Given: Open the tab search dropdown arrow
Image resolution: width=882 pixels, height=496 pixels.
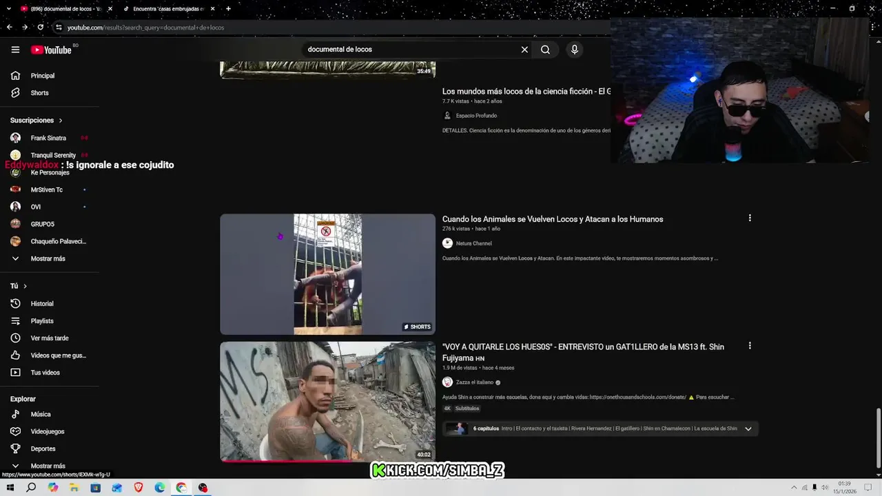Looking at the screenshot, I should (x=8, y=9).
